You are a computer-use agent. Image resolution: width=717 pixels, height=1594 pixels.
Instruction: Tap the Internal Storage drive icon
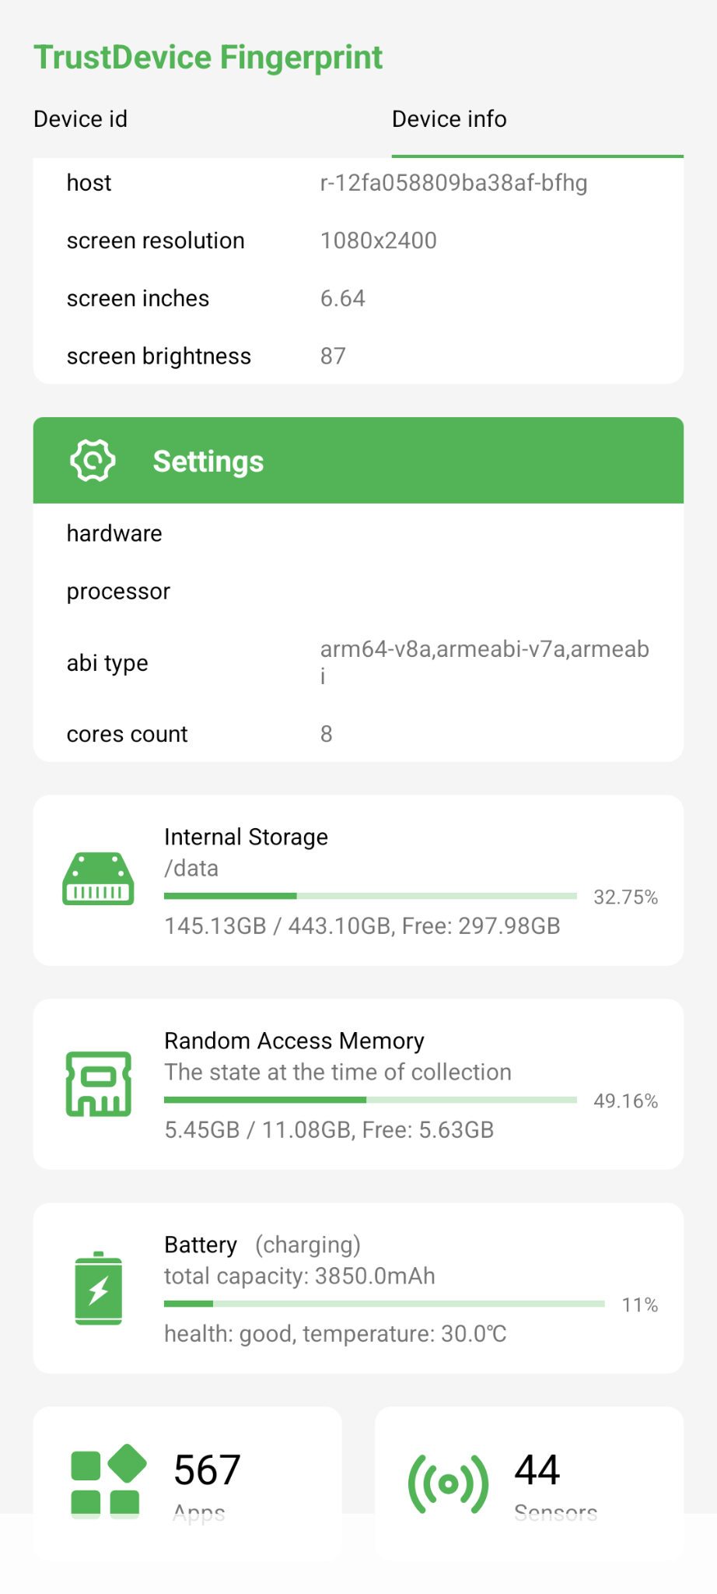pyautogui.click(x=98, y=880)
